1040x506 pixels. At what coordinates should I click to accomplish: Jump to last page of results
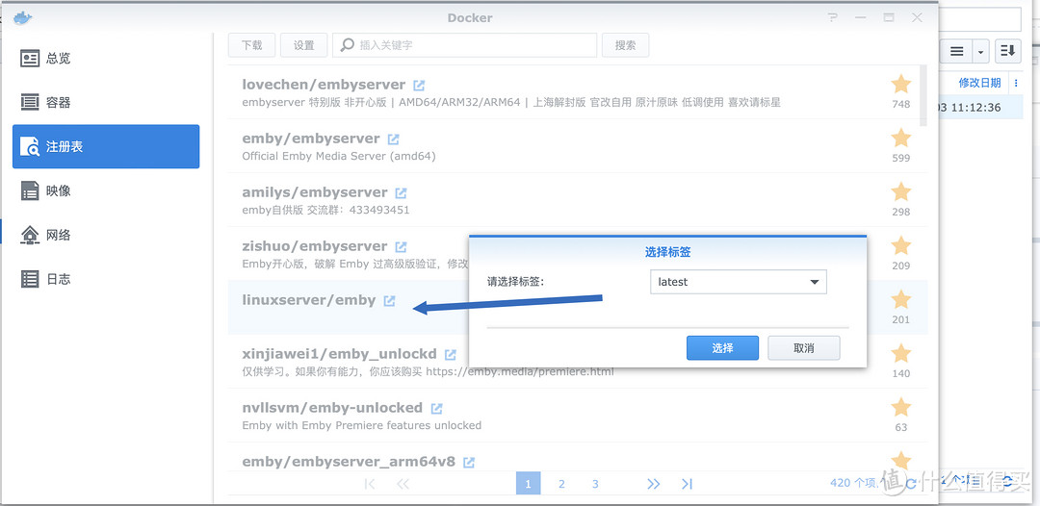pos(688,484)
